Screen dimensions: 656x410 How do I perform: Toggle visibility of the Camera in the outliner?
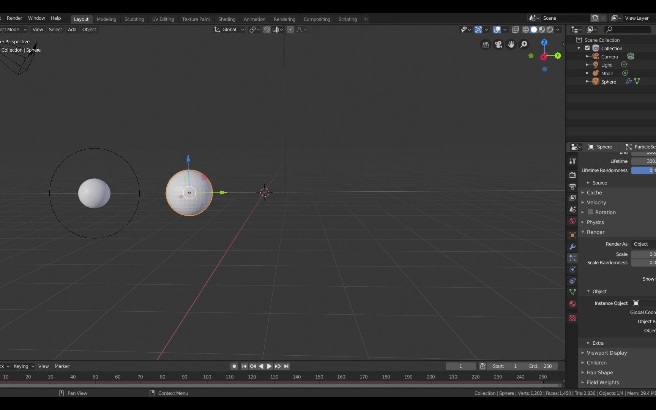click(x=631, y=56)
